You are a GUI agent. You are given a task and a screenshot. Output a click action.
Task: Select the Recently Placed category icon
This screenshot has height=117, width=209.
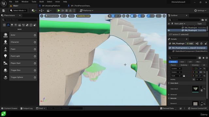pos(4,25)
